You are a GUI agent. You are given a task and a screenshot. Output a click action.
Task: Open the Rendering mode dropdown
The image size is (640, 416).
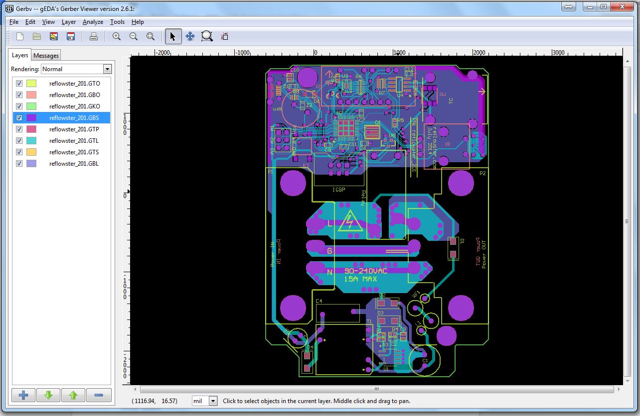[x=76, y=69]
